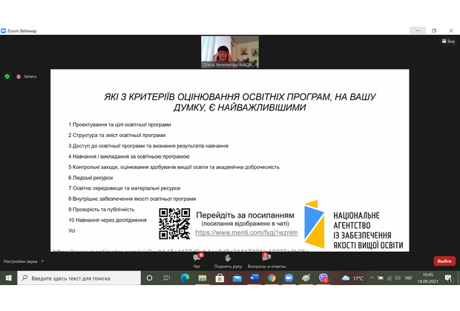Open File Explorer from the taskbar
The image size is (460, 311).
pyautogui.click(x=202, y=278)
